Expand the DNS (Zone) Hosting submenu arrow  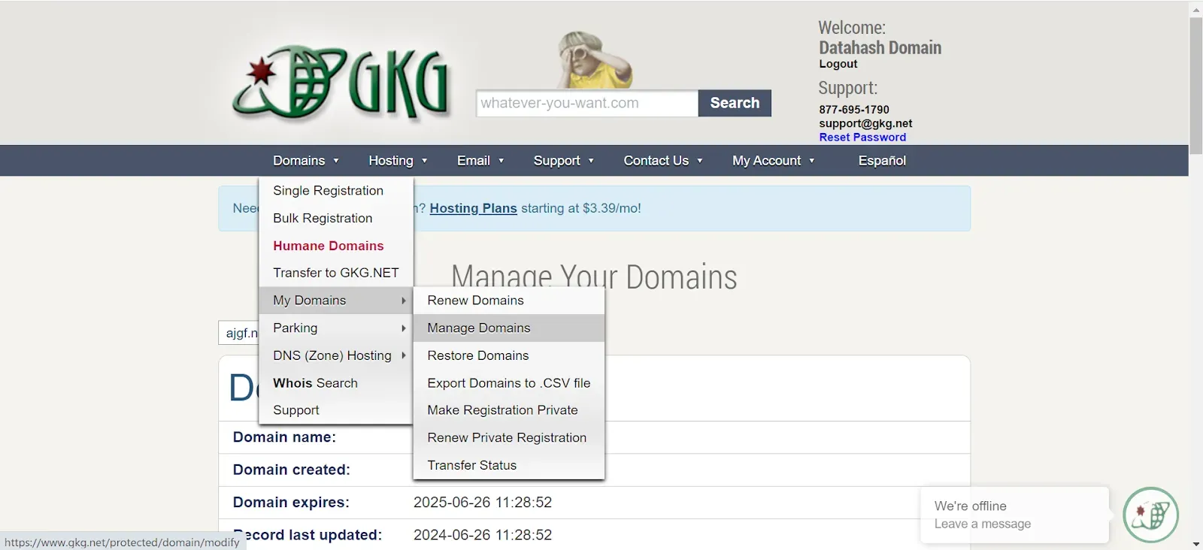pos(404,355)
